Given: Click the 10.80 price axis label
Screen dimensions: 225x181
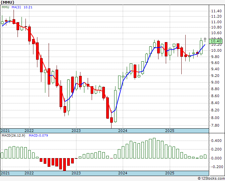Looking at the screenshot, I should [x=216, y=27].
